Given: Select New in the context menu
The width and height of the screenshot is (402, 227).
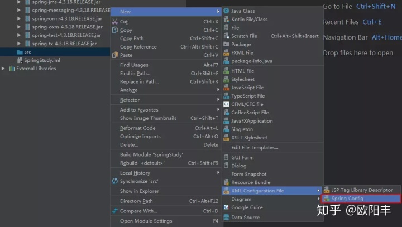Looking at the screenshot, I should click(166, 12).
